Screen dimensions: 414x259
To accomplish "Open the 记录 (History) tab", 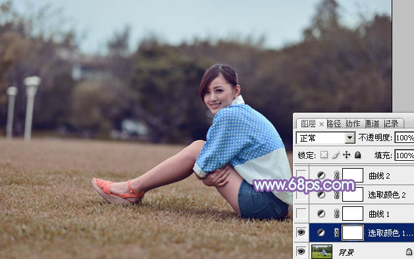I will 391,123.
